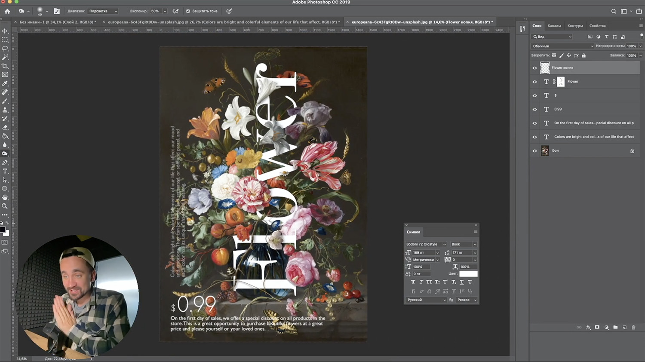This screenshot has height=362, width=645.
Task: Click the delete layer trash icon
Action: coord(633,328)
